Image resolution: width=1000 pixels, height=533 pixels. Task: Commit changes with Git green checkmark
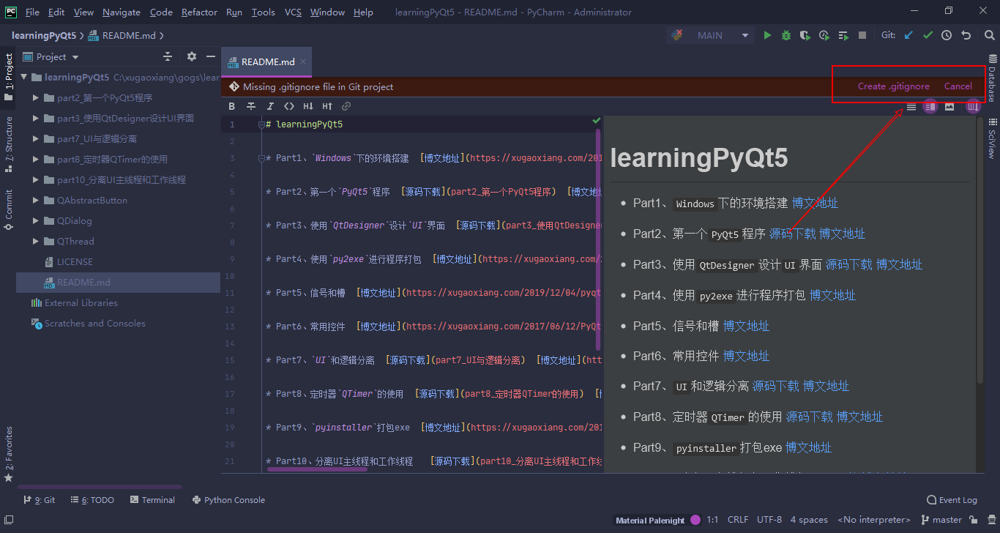[x=928, y=35]
